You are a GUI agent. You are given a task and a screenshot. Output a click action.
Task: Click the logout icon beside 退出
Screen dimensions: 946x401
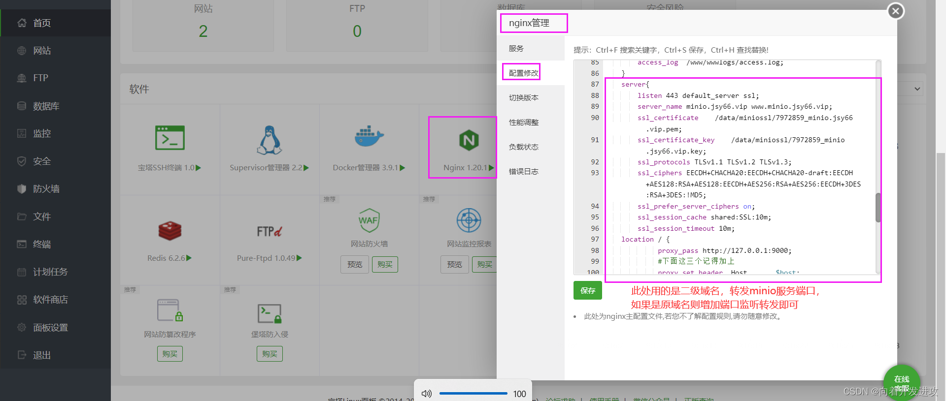(22, 355)
